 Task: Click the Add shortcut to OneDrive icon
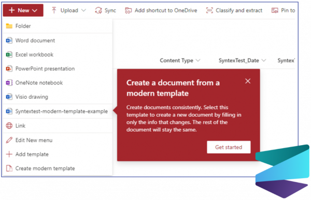(x=129, y=10)
